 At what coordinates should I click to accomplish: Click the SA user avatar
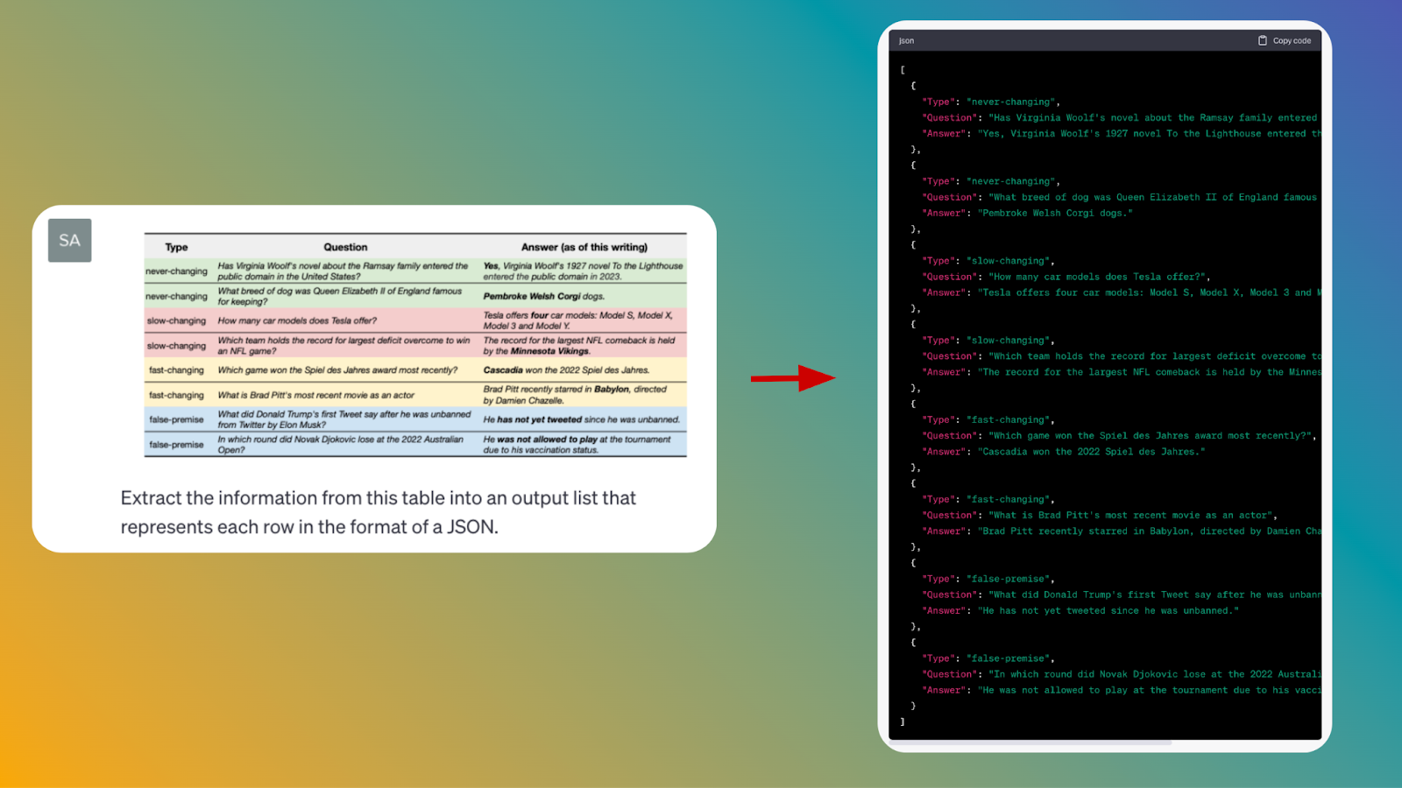69,240
